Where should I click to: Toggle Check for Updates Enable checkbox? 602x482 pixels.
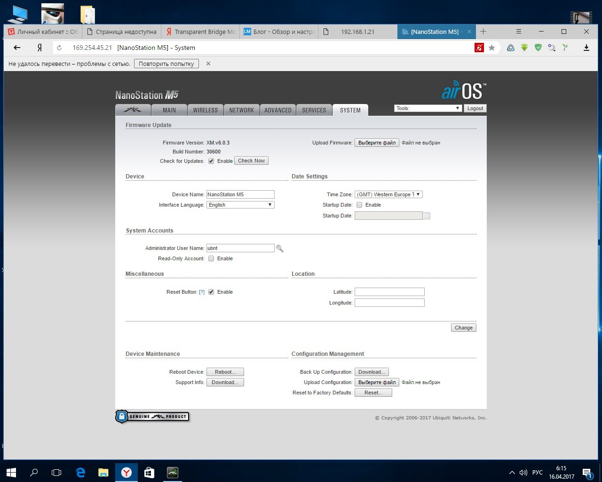tap(211, 161)
